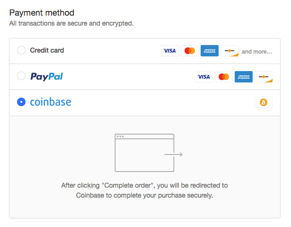Image resolution: width=291 pixels, height=227 pixels.
Task: Click the coinbase logo
Action: pyautogui.click(x=51, y=102)
